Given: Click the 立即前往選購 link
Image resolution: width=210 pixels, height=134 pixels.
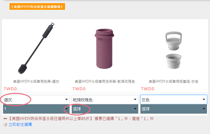Looking at the screenshot, I should pyautogui.click(x=20, y=125).
